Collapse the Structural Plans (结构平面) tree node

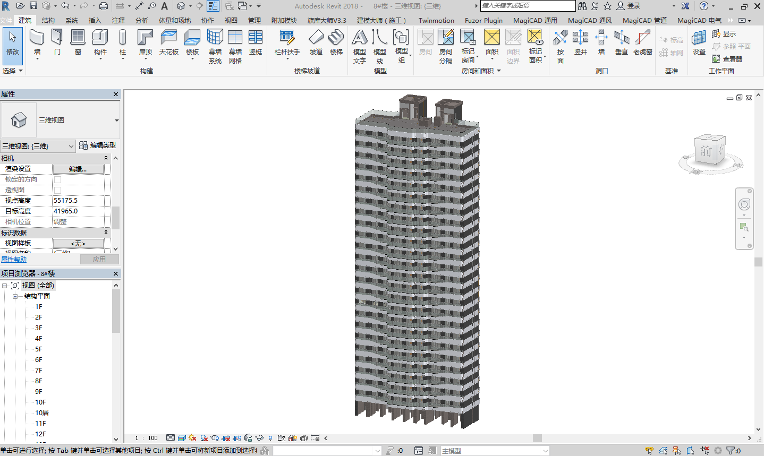point(15,296)
